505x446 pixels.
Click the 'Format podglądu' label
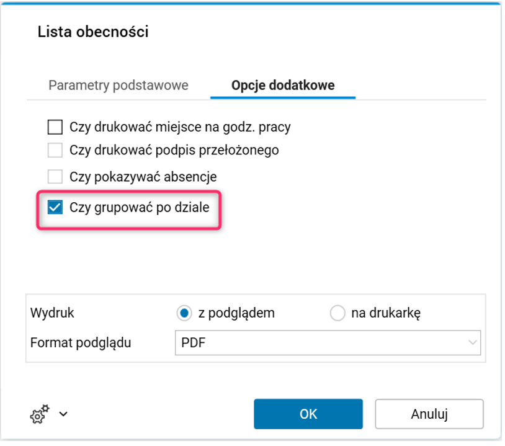click(81, 342)
